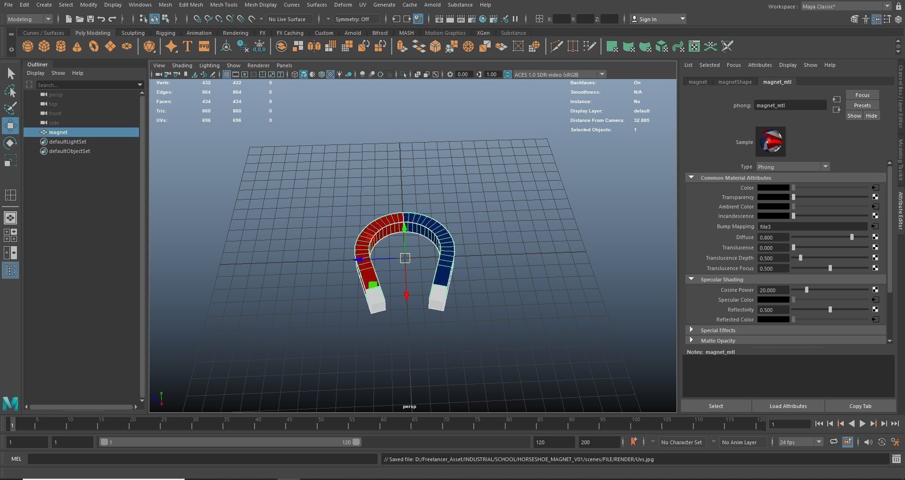
Task: Toggle the single perspective view layout
Action: pos(10,218)
